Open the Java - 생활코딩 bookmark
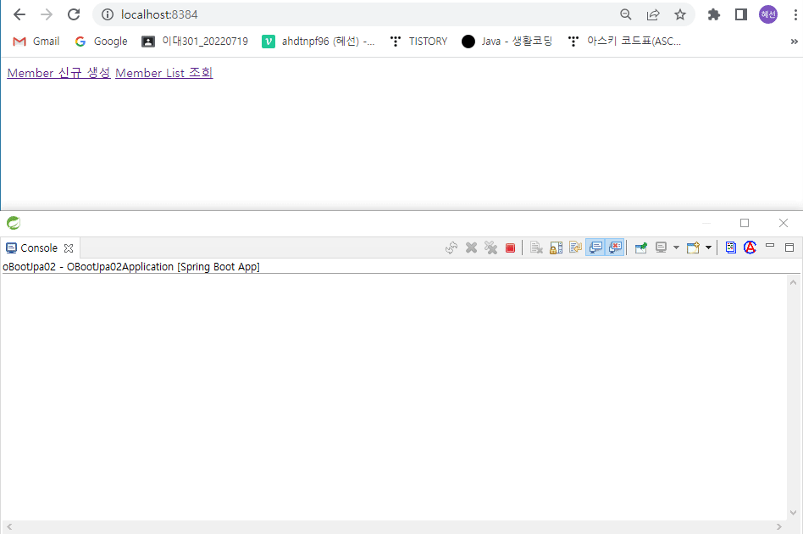The height and width of the screenshot is (534, 803). (507, 42)
